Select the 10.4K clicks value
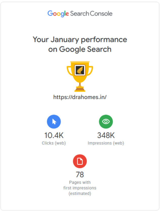Viewport: 160px width, 212px height. pos(54,135)
